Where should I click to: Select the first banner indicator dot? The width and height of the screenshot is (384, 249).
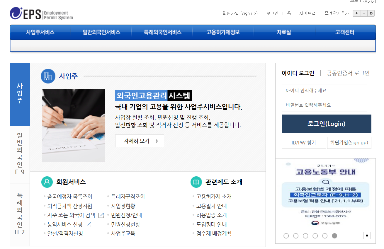pyautogui.click(x=286, y=235)
